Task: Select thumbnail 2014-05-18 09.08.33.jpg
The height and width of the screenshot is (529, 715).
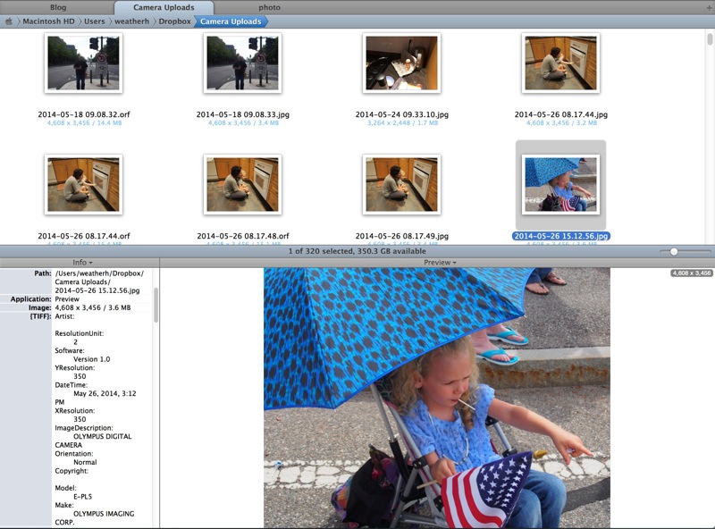Action: coord(242,63)
